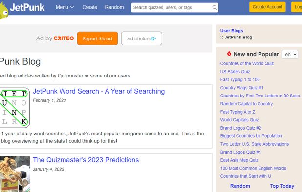Screen dimensions: 302x192
Task: Open Biggest Countries by Population quiz
Action: coord(251,136)
